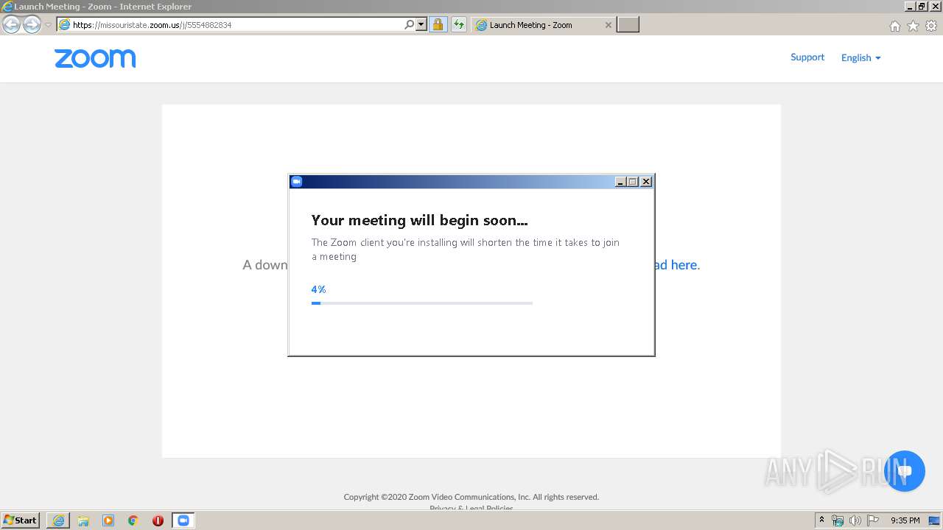Viewport: 943px width, 530px height.
Task: Click the Show desktop button
Action: click(x=935, y=520)
